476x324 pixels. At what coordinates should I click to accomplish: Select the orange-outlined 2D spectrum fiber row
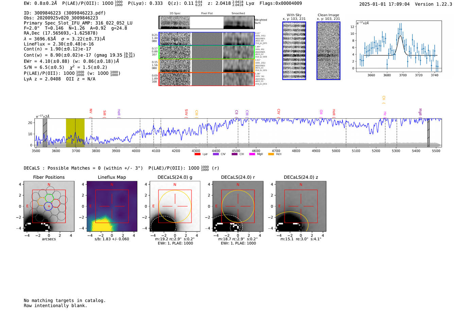click(207, 66)
